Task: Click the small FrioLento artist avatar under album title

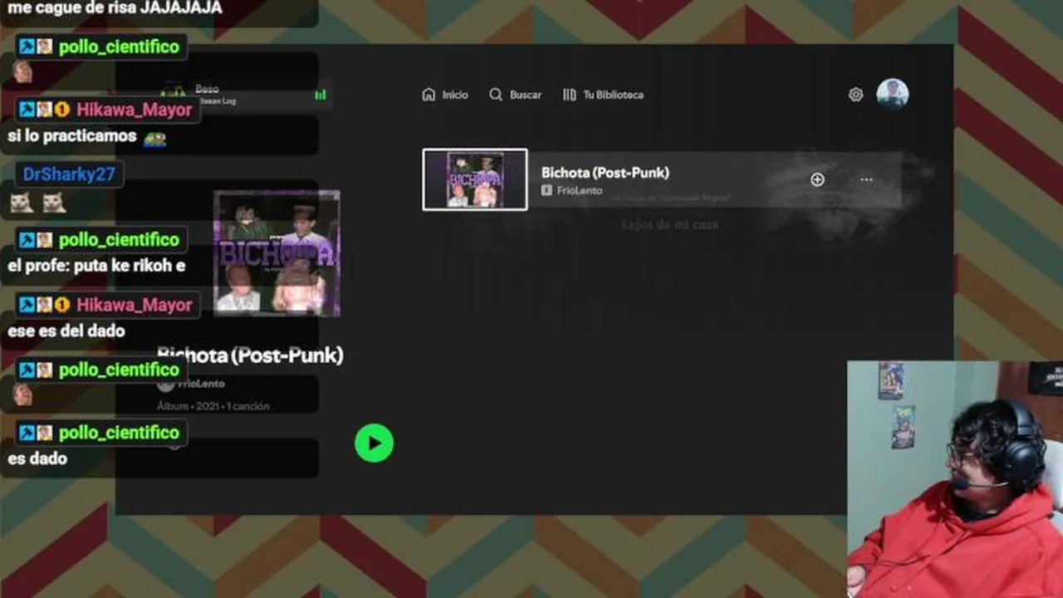Action: (x=165, y=384)
